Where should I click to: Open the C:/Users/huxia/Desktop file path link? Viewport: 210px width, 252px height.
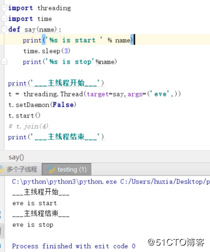click(x=165, y=181)
